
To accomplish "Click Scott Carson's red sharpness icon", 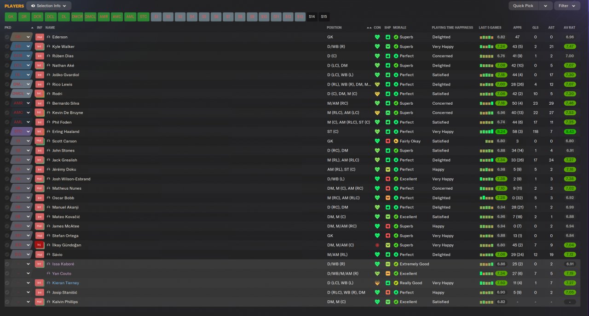I will tap(388, 141).
